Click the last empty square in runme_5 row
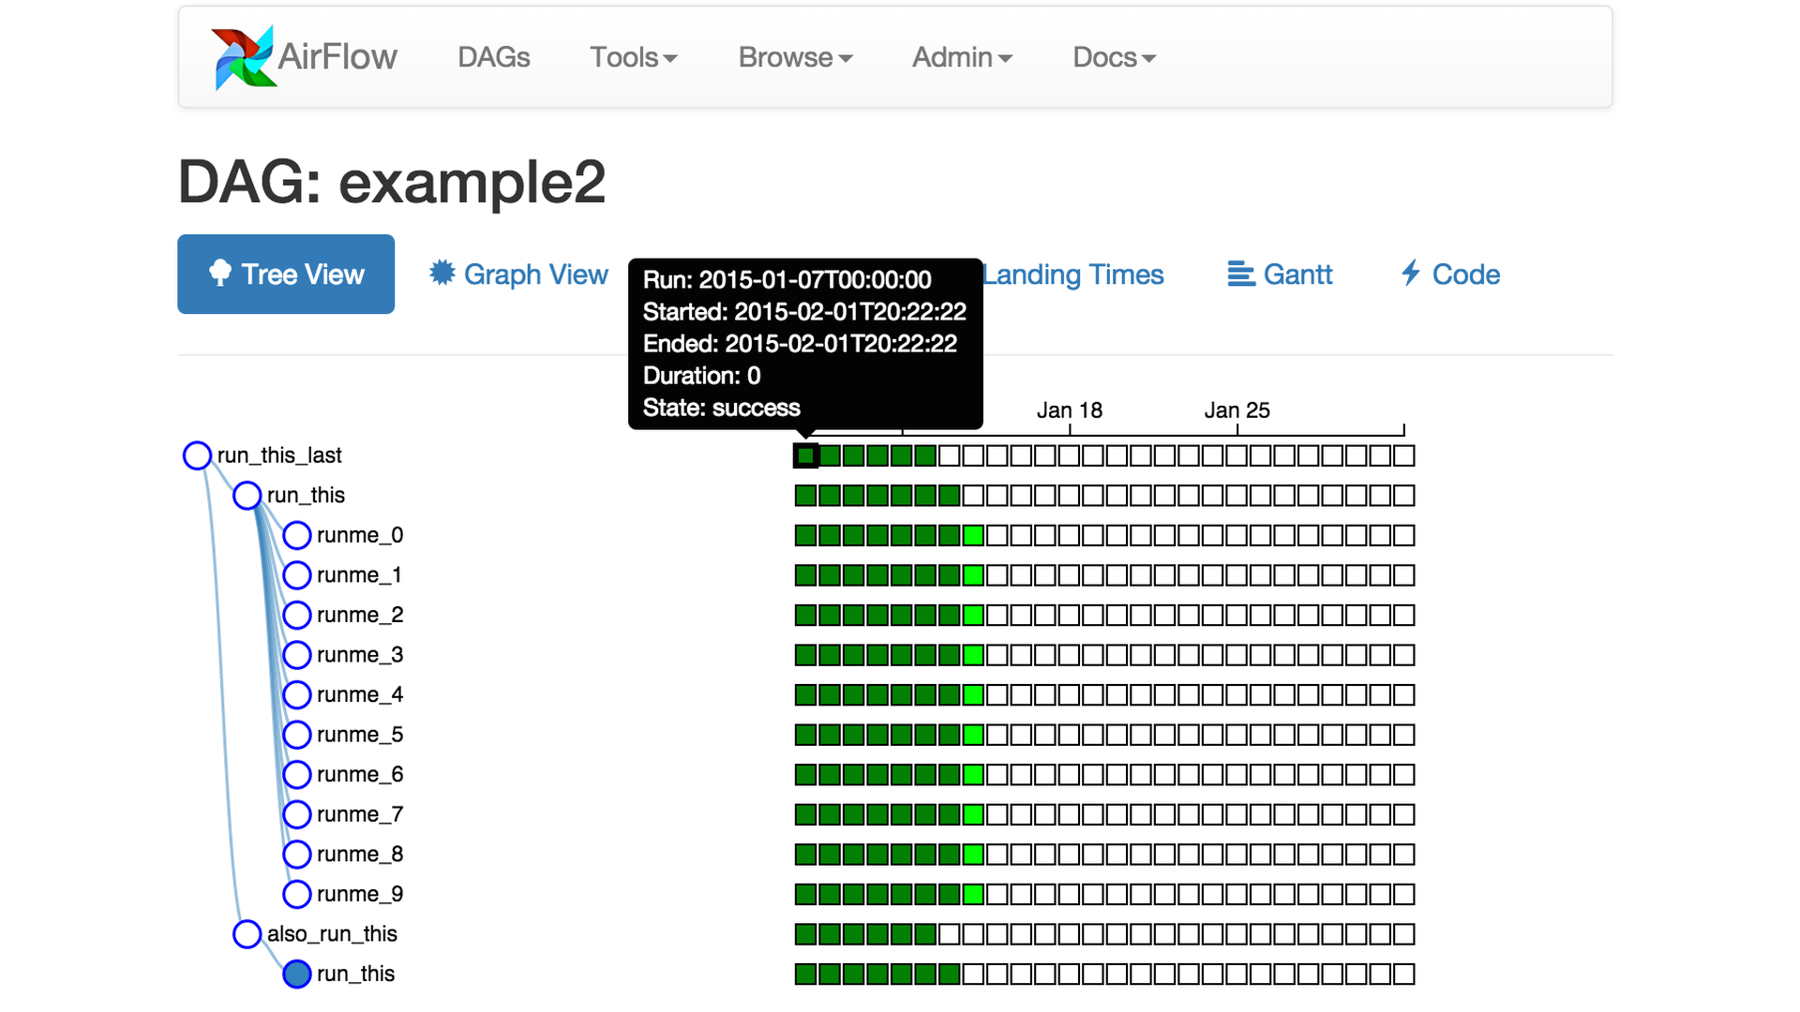The width and height of the screenshot is (1800, 1012). [x=1403, y=735]
